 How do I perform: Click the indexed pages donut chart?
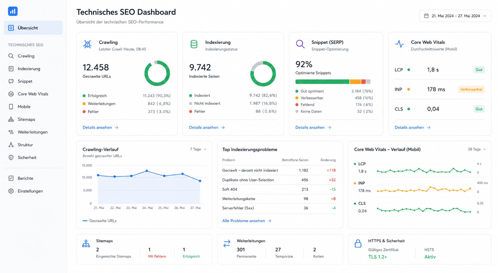click(x=263, y=73)
